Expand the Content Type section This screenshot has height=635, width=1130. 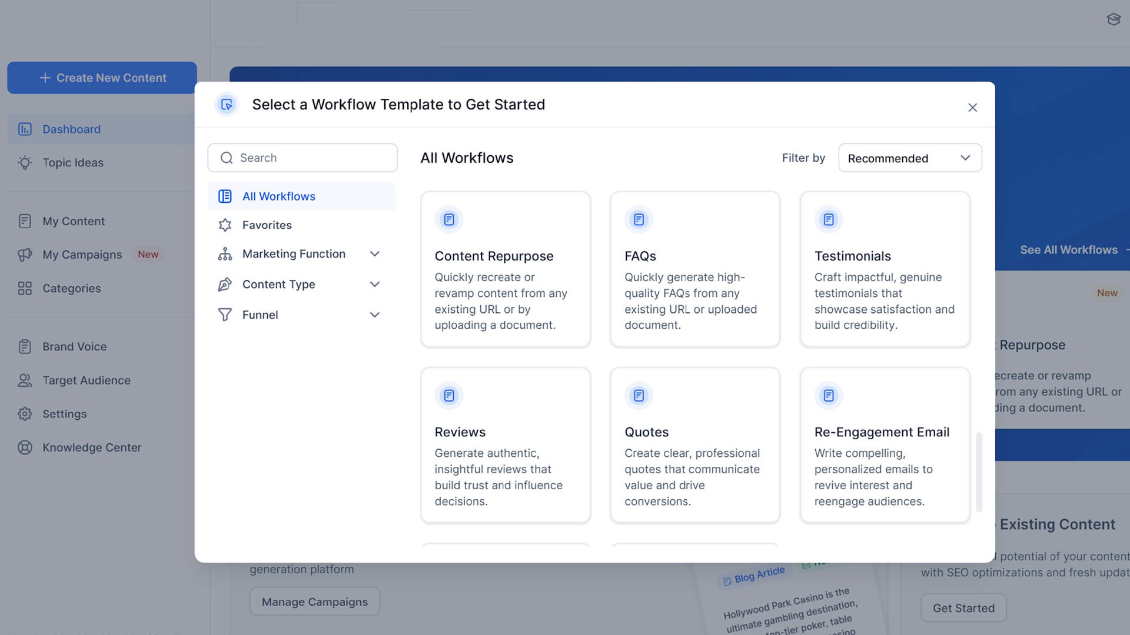pyautogui.click(x=375, y=284)
